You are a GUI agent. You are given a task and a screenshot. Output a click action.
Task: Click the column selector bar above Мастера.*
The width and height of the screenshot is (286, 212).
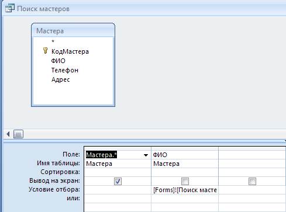click(x=118, y=148)
